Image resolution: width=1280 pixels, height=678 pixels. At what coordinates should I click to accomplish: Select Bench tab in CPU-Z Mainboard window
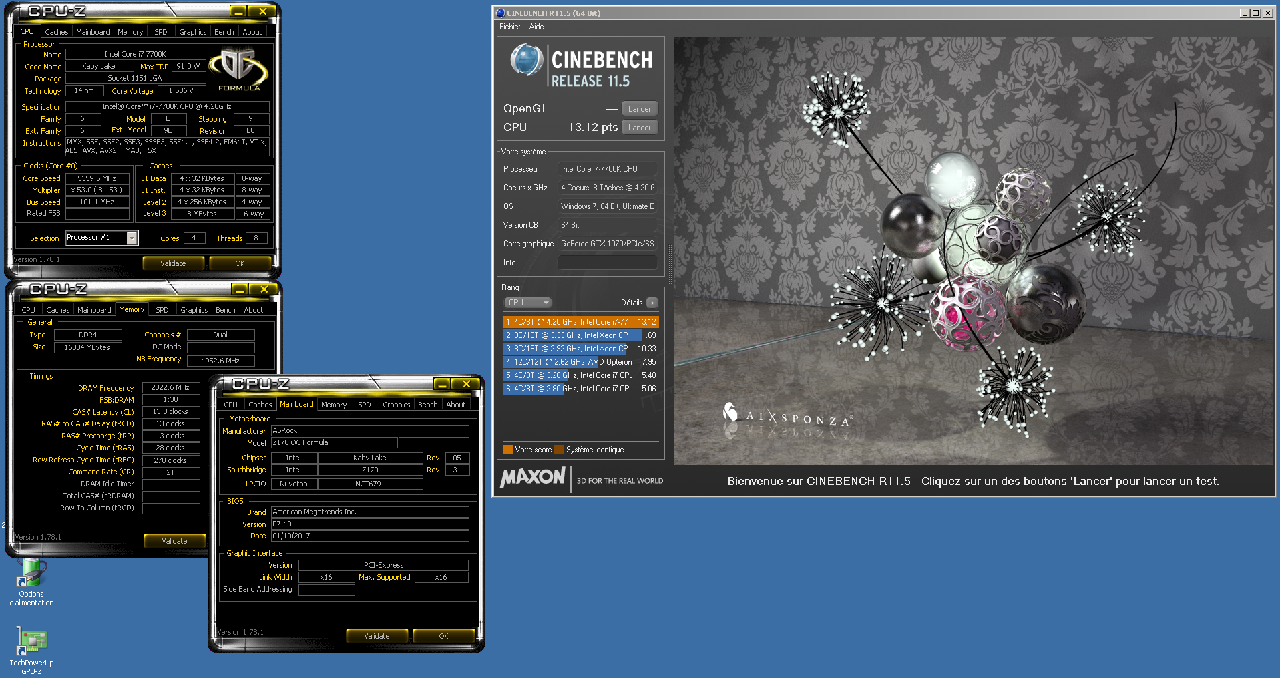(x=428, y=405)
